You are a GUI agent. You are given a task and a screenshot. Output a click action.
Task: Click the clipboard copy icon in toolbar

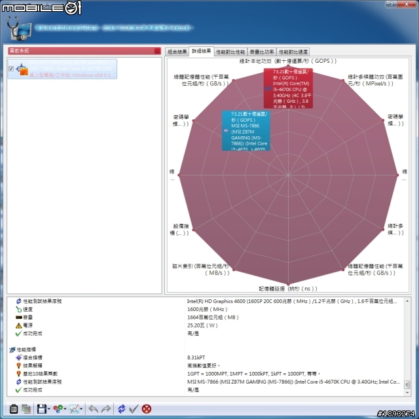click(14, 409)
